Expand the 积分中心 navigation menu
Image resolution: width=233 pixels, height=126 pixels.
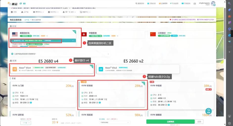coord(53,12)
